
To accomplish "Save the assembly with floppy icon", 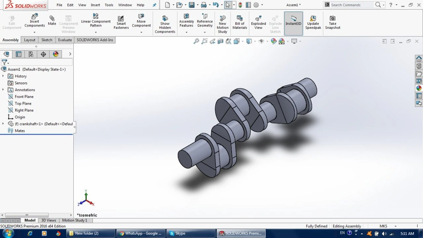I will 191,5.
